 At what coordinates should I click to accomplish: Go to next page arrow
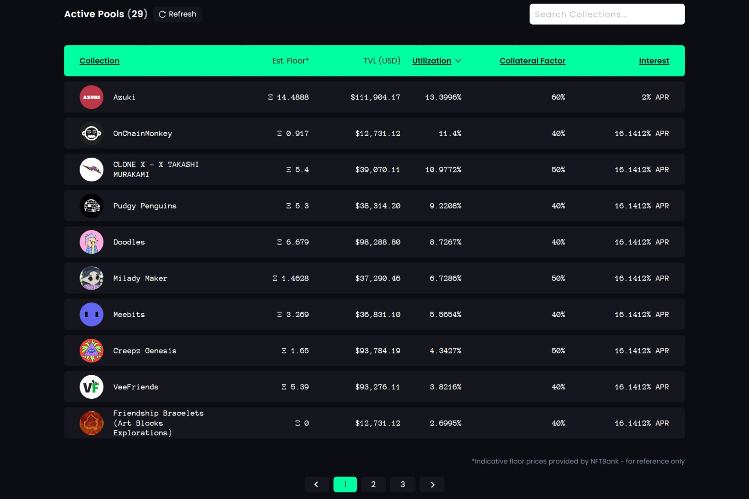(x=432, y=485)
